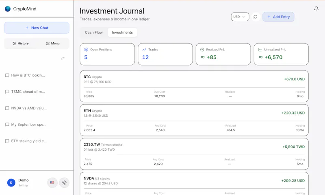Click the Open Positions value 5

[86, 57]
